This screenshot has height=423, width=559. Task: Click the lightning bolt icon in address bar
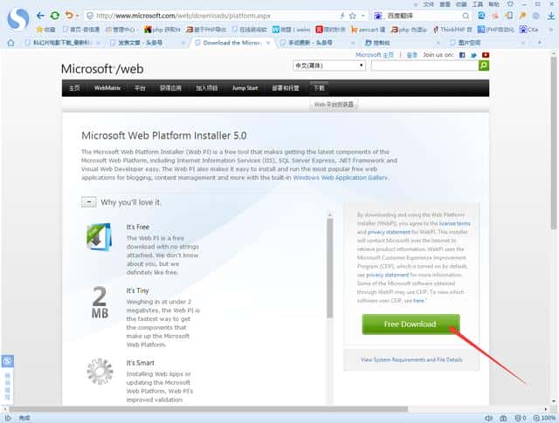342,16
